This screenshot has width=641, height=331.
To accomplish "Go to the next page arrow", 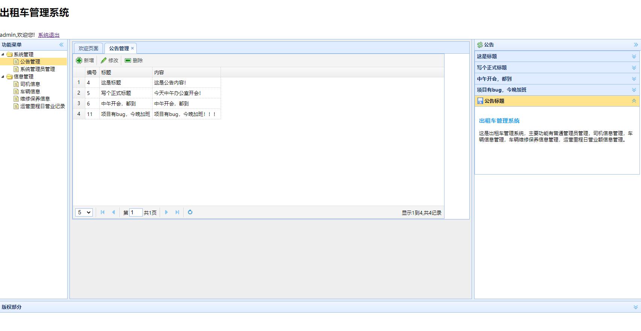I will tap(166, 212).
